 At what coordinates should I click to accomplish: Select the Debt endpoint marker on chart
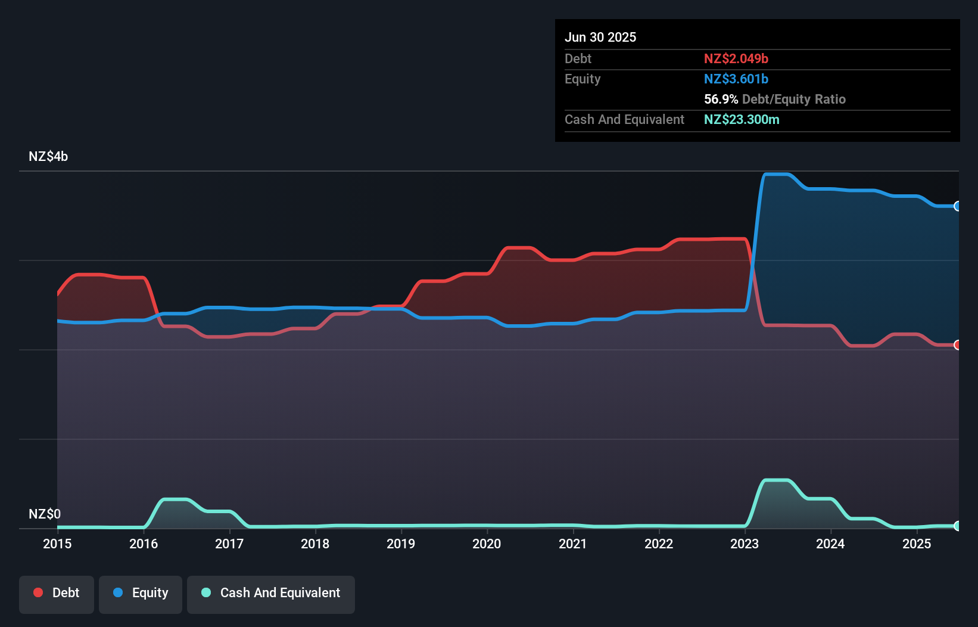tap(957, 345)
